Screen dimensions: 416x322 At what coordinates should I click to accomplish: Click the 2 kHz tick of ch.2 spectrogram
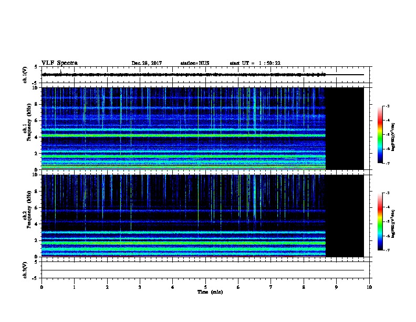(x=37, y=240)
